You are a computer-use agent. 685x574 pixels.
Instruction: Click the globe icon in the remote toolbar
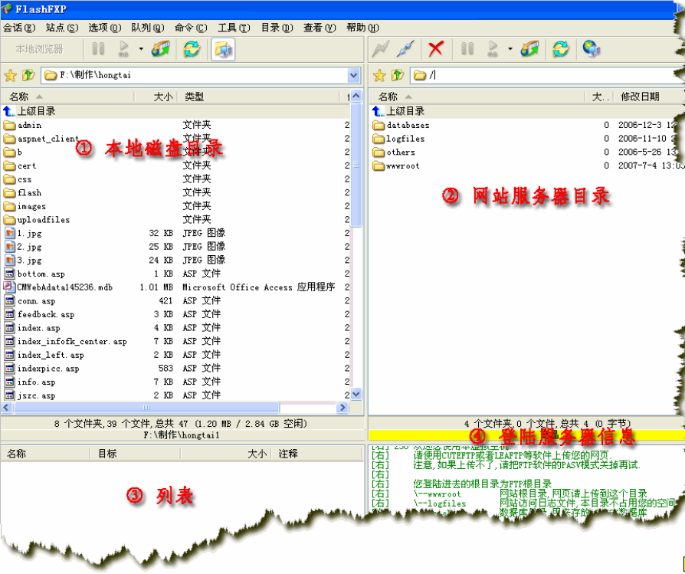[591, 50]
